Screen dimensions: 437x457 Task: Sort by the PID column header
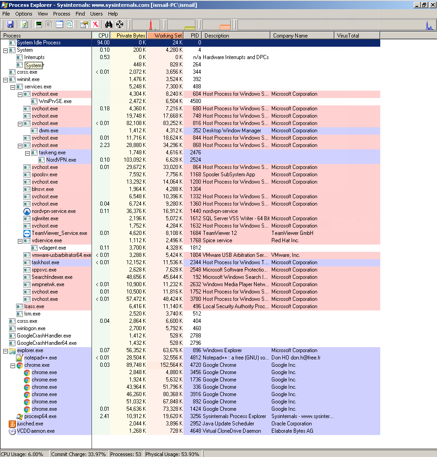[192, 36]
